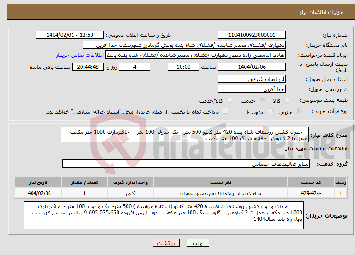Click the کد خدمت column header
The height and width of the screenshot is (255, 355).
pos(311,182)
